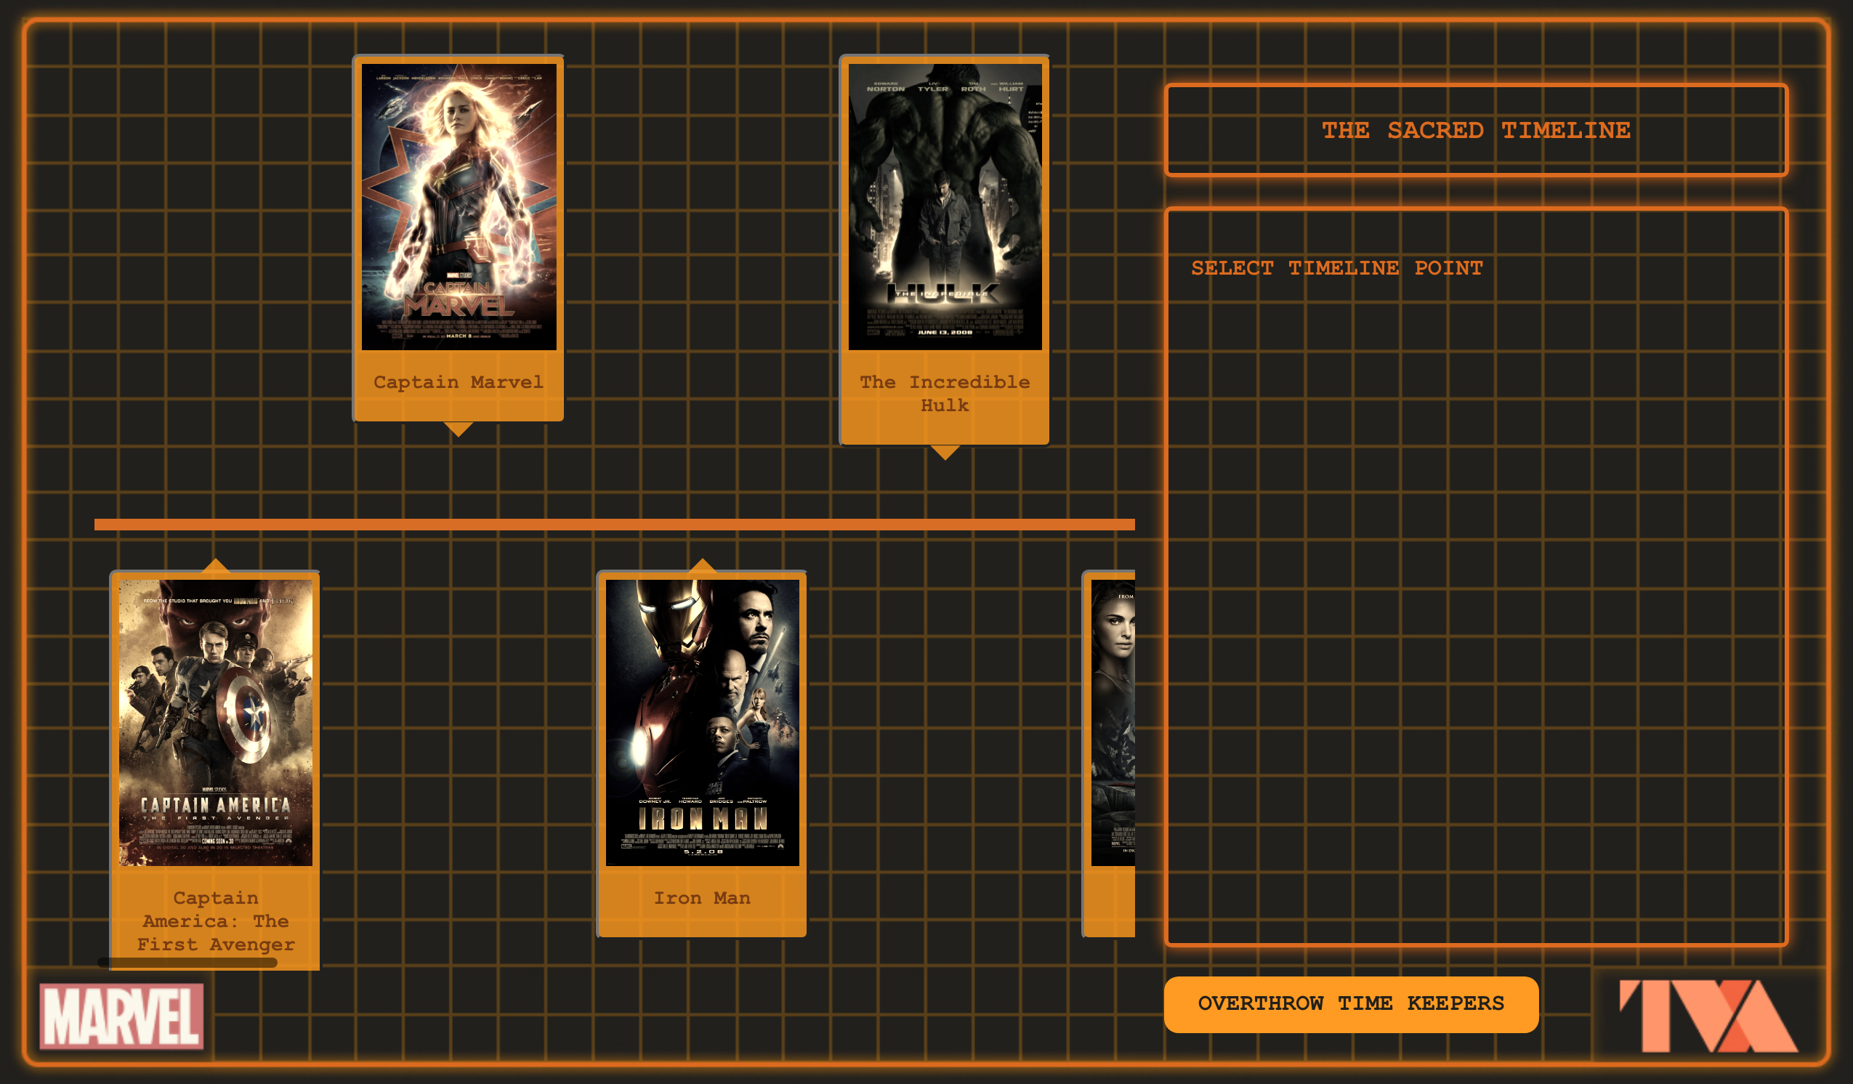Open the Iron Man poster image
The image size is (1853, 1084).
[x=702, y=722]
